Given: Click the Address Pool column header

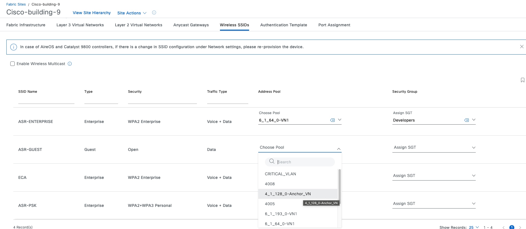Looking at the screenshot, I should (x=269, y=92).
